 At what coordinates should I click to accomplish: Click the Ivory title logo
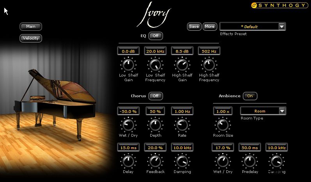(154, 15)
